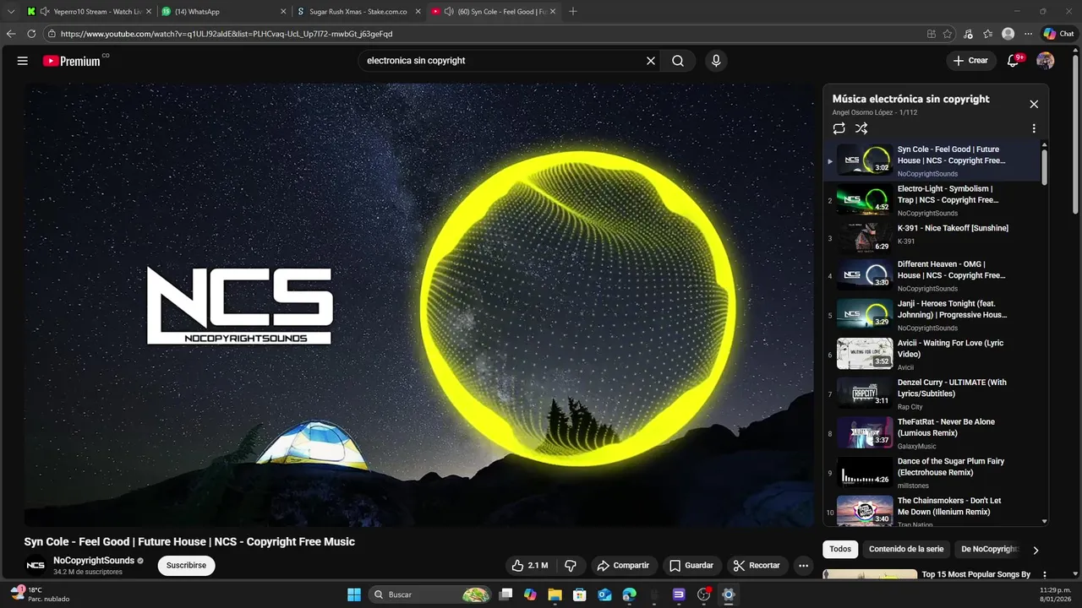Screen dimensions: 1082x608
Task: Share the video via Compartir
Action: (624, 566)
